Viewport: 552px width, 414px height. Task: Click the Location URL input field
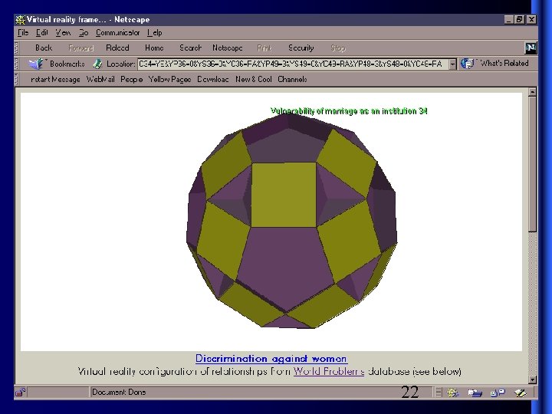pyautogui.click(x=293, y=64)
